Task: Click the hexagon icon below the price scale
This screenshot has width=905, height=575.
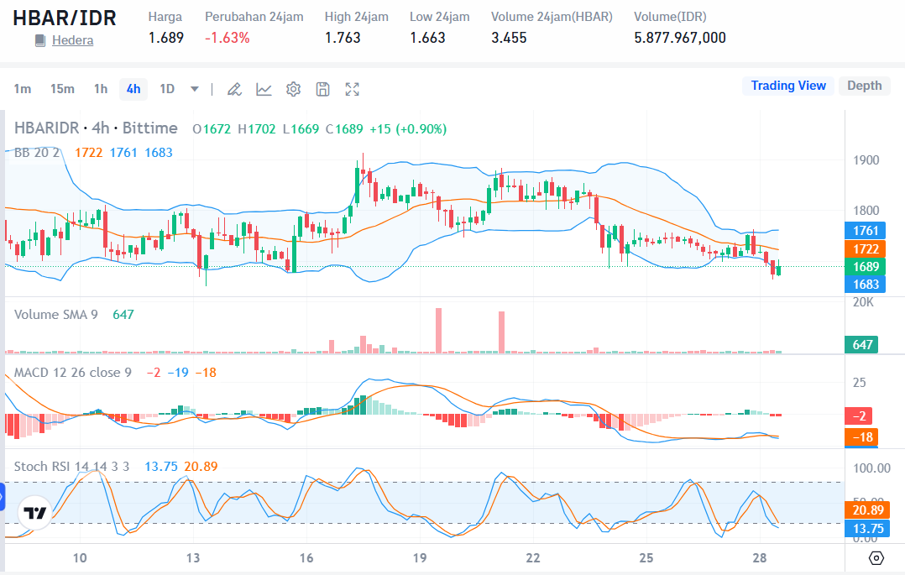Action: tap(876, 557)
